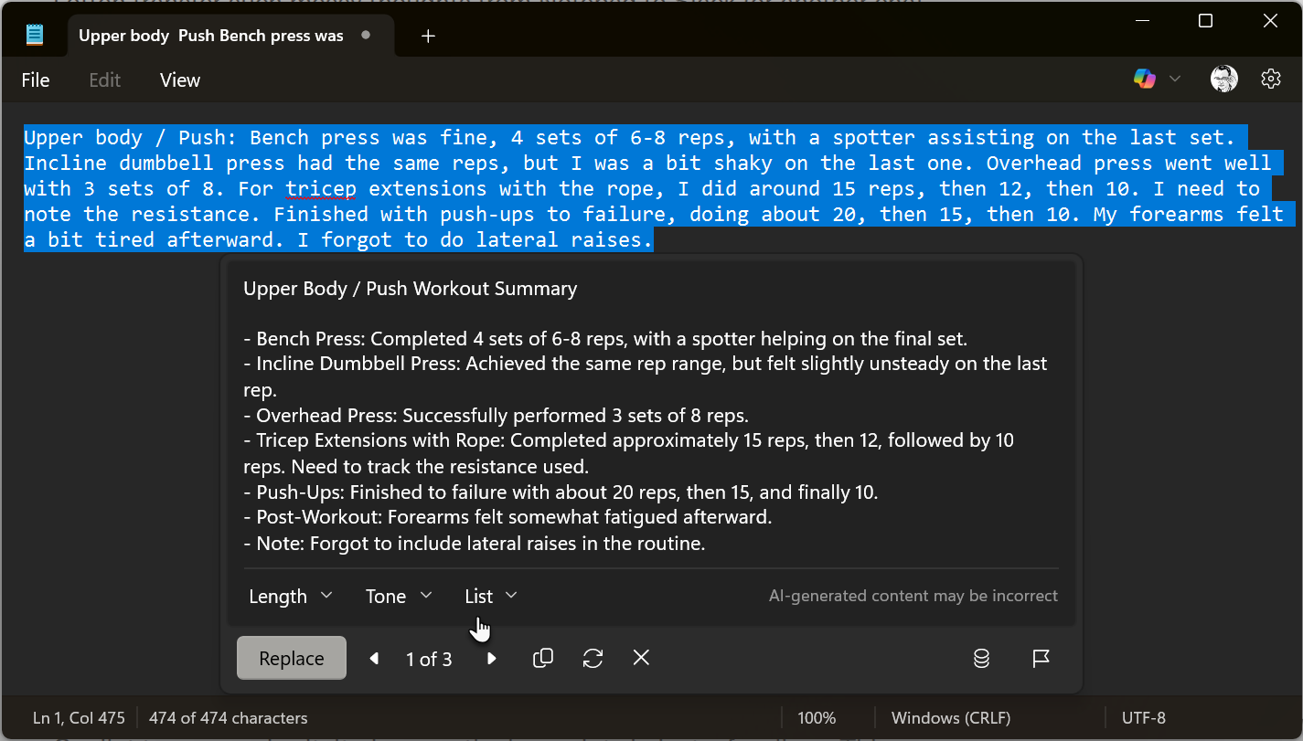Click the Replace button

pos(292,658)
